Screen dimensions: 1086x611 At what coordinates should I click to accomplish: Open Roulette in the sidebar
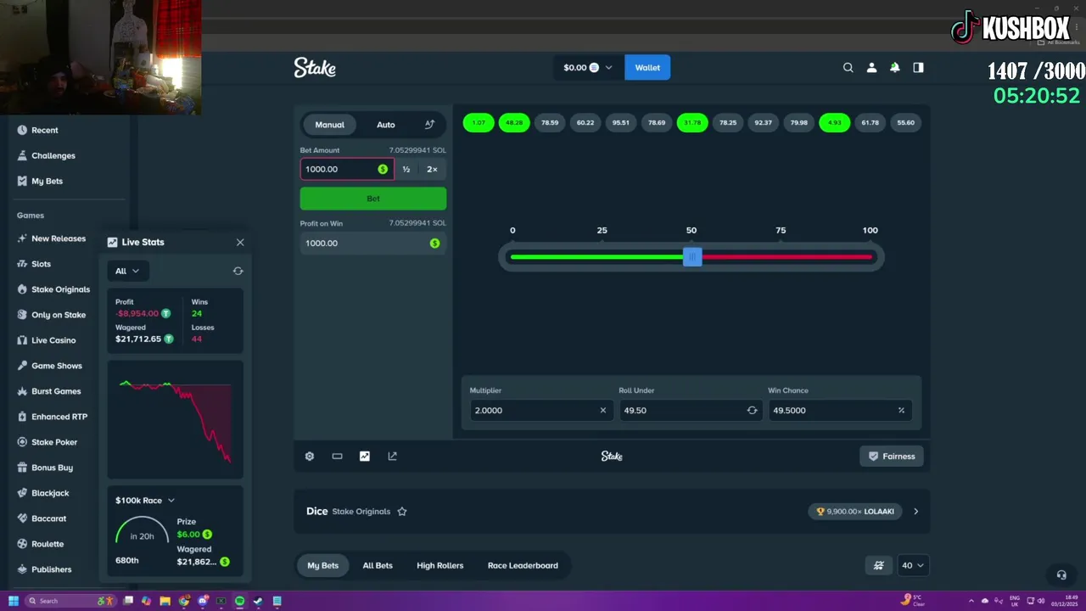pyautogui.click(x=40, y=544)
